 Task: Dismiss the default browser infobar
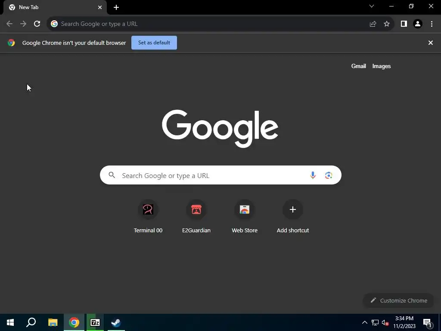pos(431,43)
